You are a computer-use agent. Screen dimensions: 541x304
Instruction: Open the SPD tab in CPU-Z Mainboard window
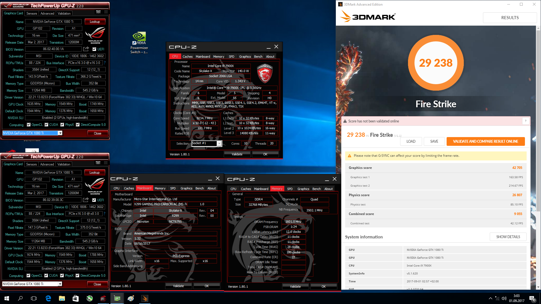coord(173,188)
